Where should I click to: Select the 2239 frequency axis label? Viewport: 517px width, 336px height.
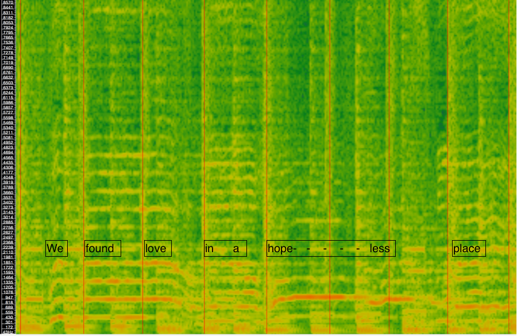coord(8,248)
